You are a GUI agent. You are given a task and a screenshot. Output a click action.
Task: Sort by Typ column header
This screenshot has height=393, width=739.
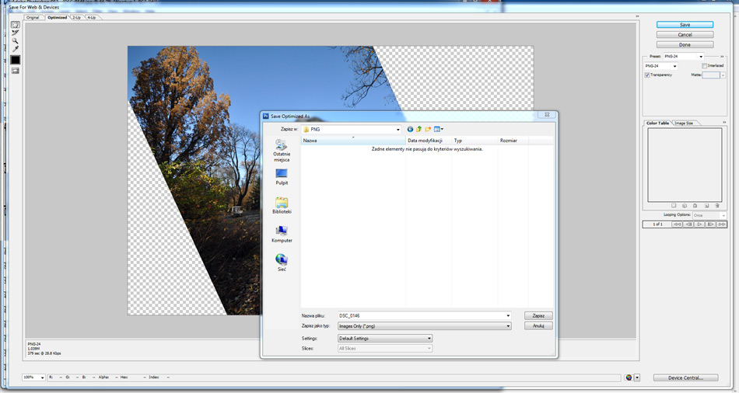coord(475,141)
